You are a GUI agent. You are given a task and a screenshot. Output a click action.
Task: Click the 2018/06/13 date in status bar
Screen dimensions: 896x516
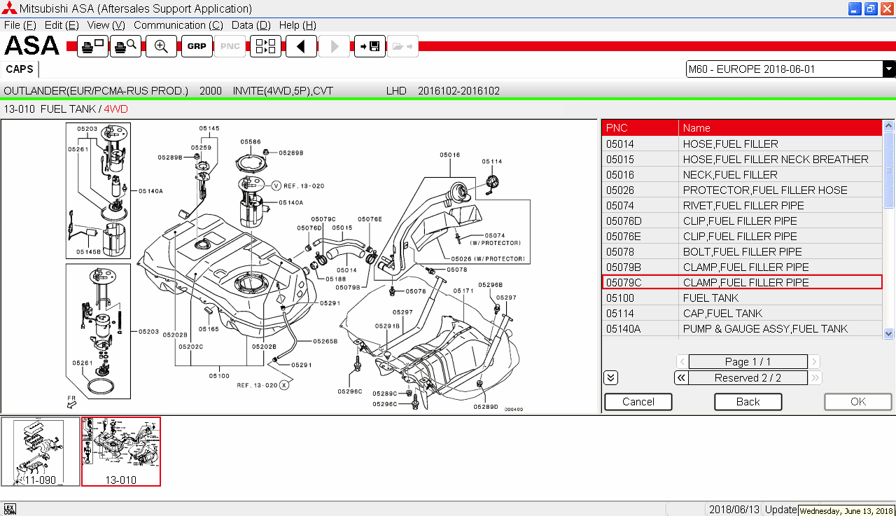(x=734, y=510)
